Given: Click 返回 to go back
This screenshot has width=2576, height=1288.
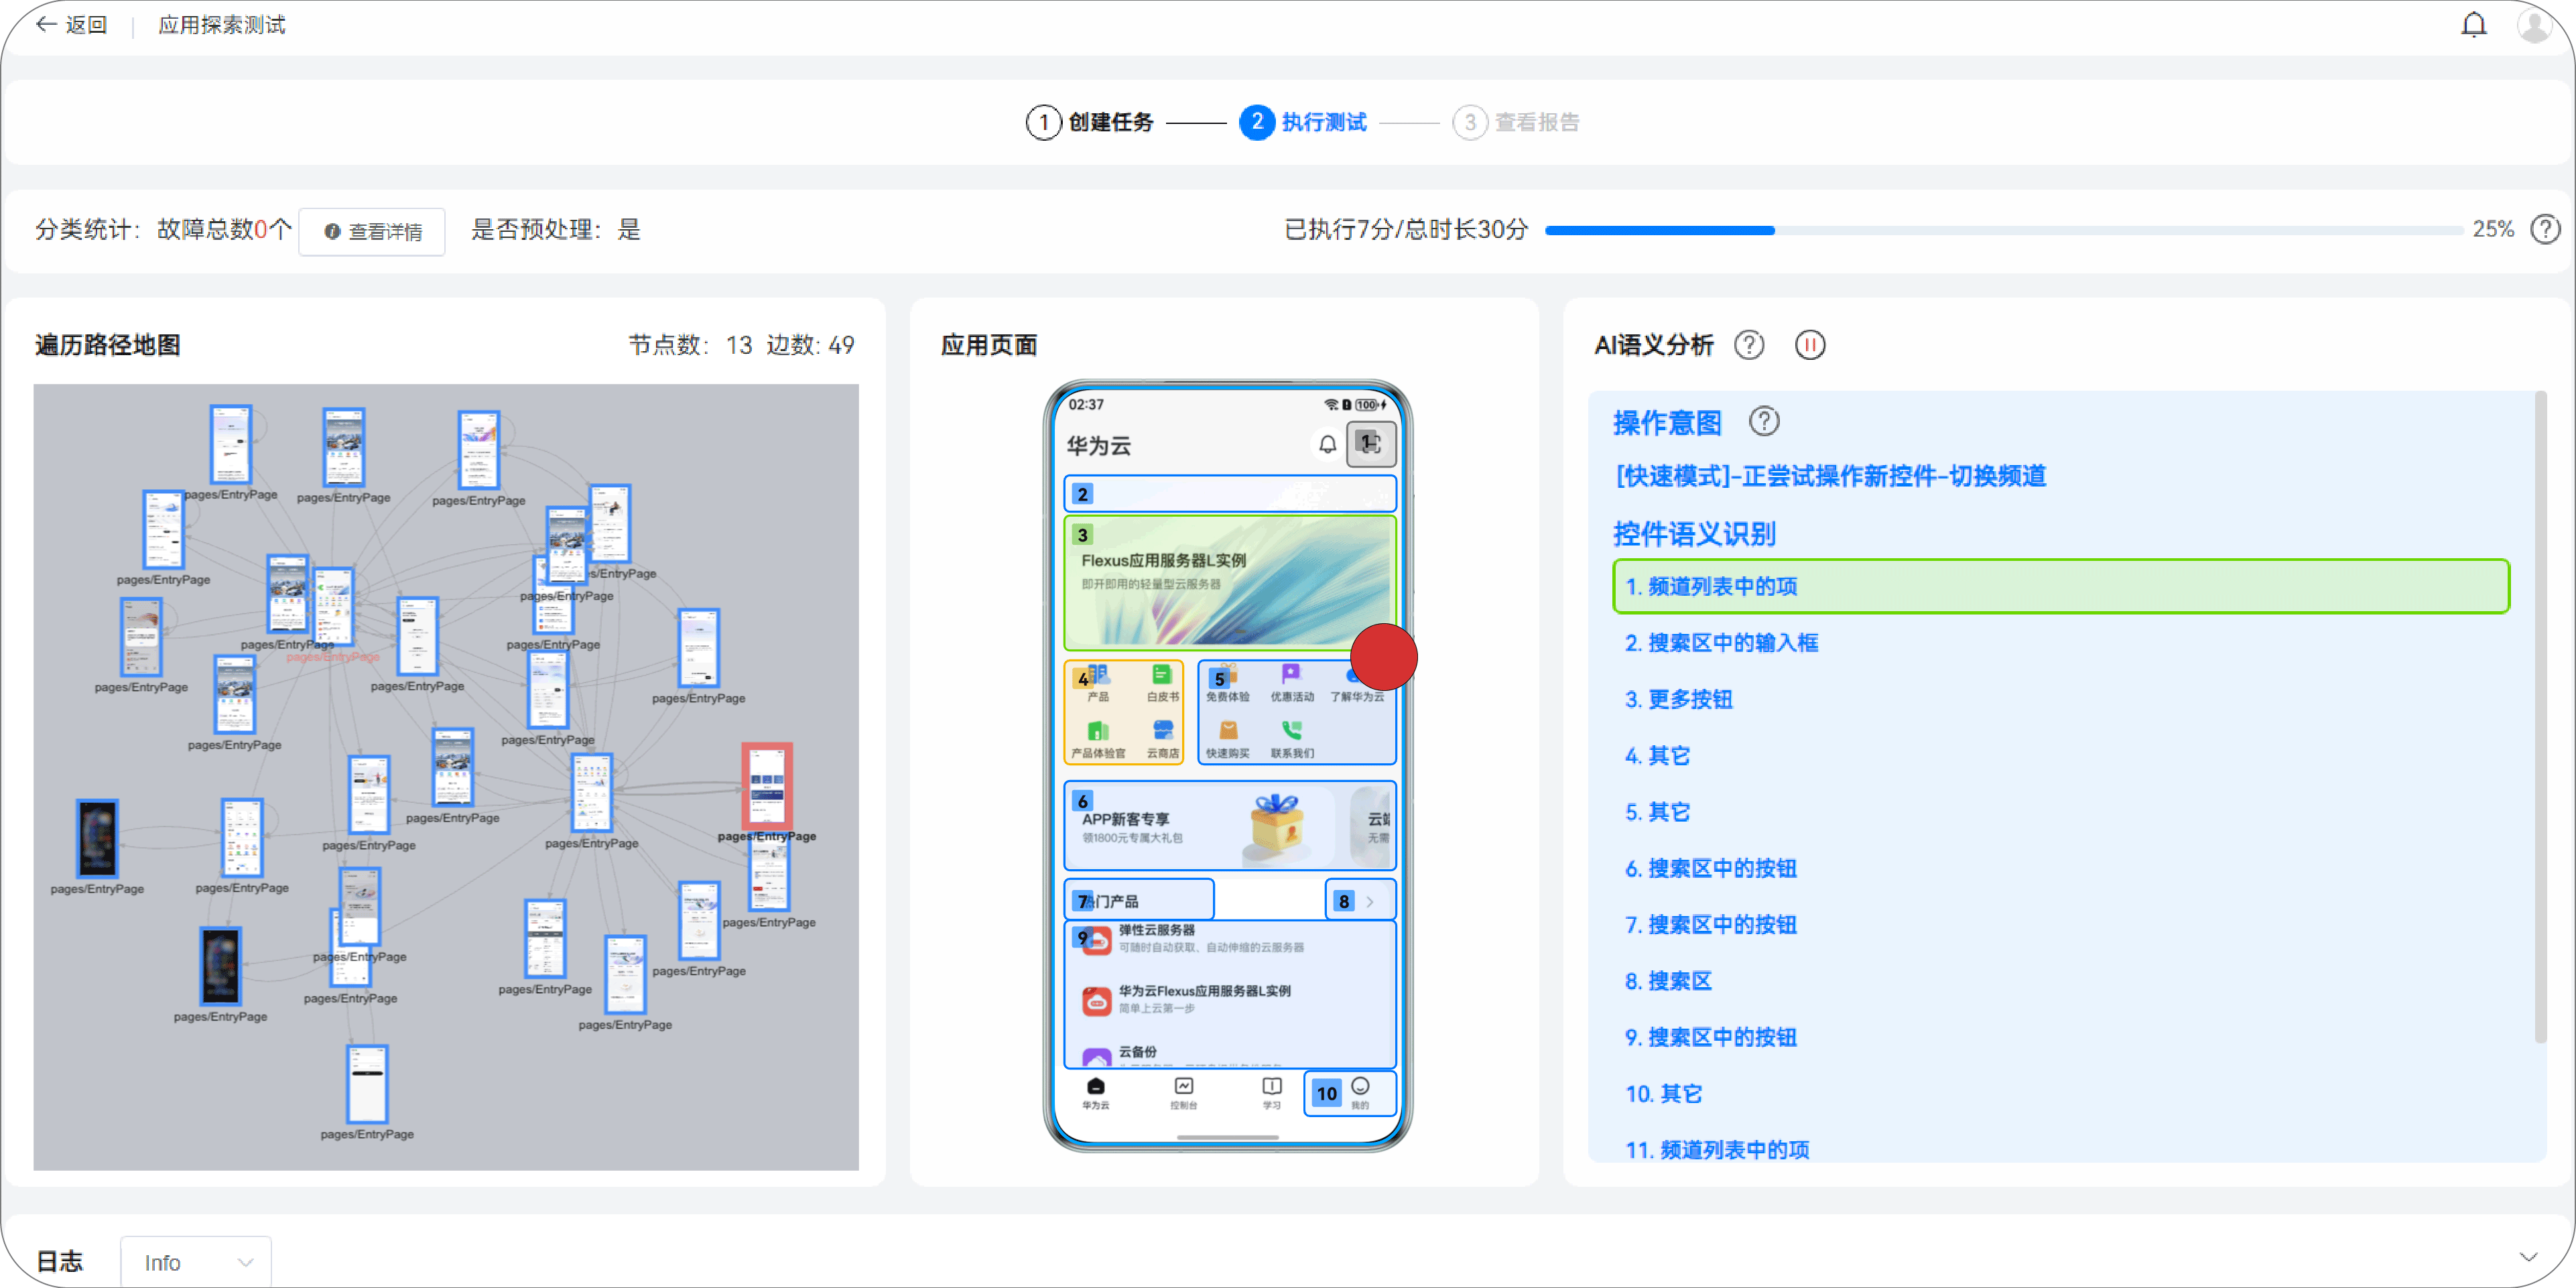Looking at the screenshot, I should click(70, 24).
